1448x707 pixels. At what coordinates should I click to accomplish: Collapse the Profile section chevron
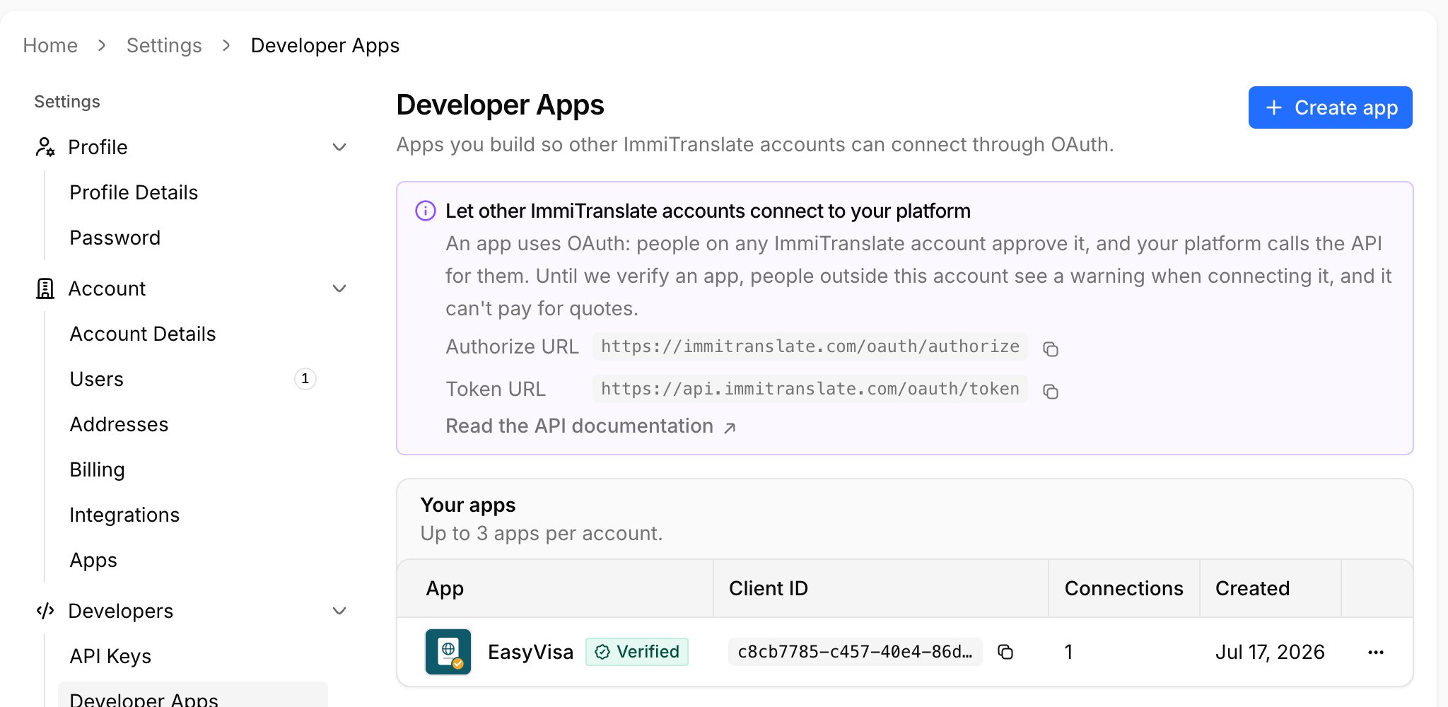pyautogui.click(x=339, y=147)
